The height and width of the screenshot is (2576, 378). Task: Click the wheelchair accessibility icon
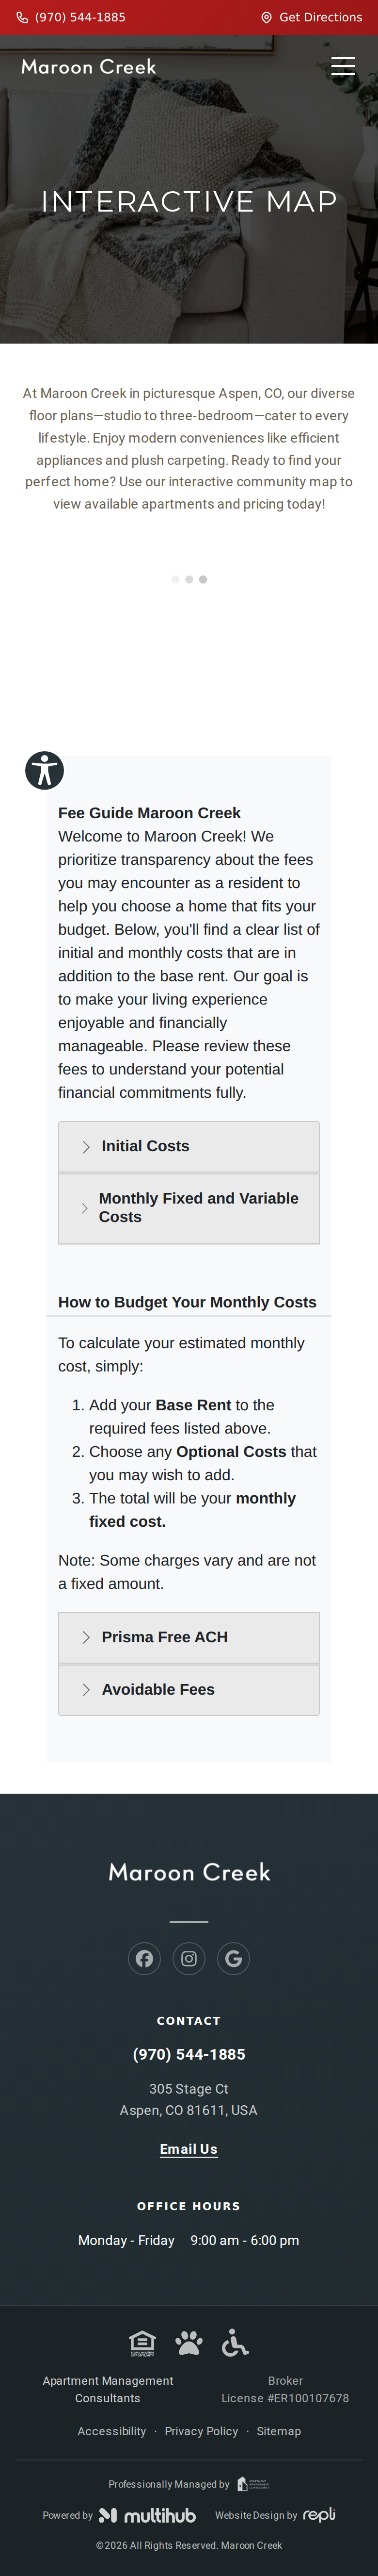pos(236,2343)
